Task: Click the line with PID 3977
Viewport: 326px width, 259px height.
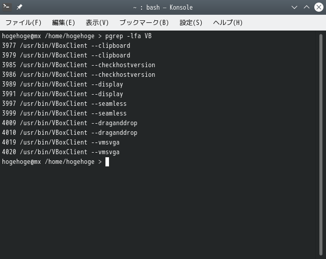Action: click(x=66, y=46)
